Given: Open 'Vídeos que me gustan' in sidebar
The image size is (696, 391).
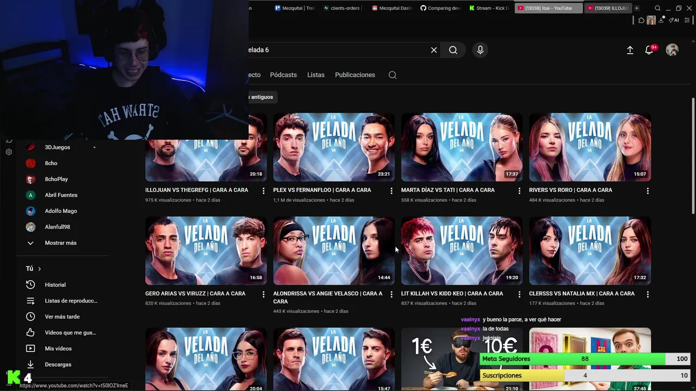Looking at the screenshot, I should pyautogui.click(x=63, y=332).
